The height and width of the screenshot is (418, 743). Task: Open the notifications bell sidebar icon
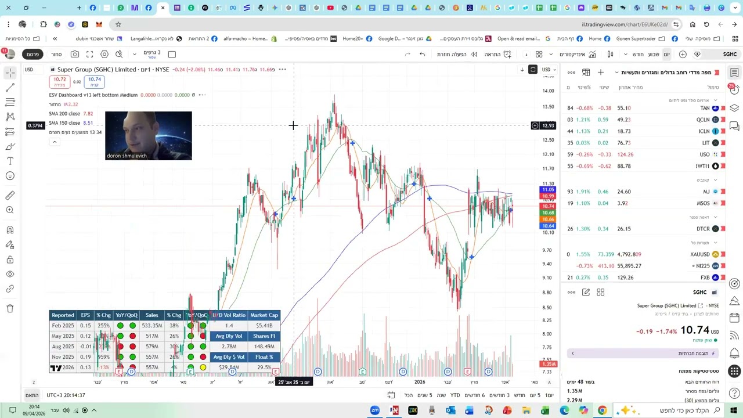point(734,353)
